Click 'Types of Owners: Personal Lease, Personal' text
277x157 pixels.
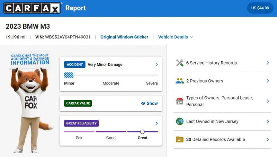[220, 101]
